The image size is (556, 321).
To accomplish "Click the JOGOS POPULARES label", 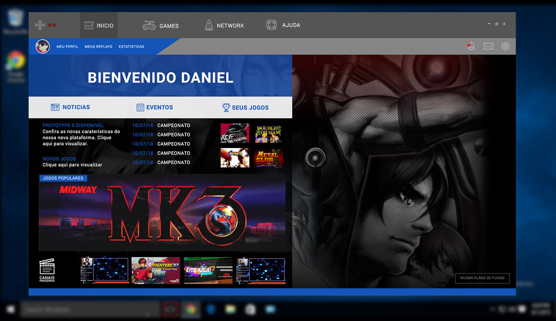I will 63,178.
